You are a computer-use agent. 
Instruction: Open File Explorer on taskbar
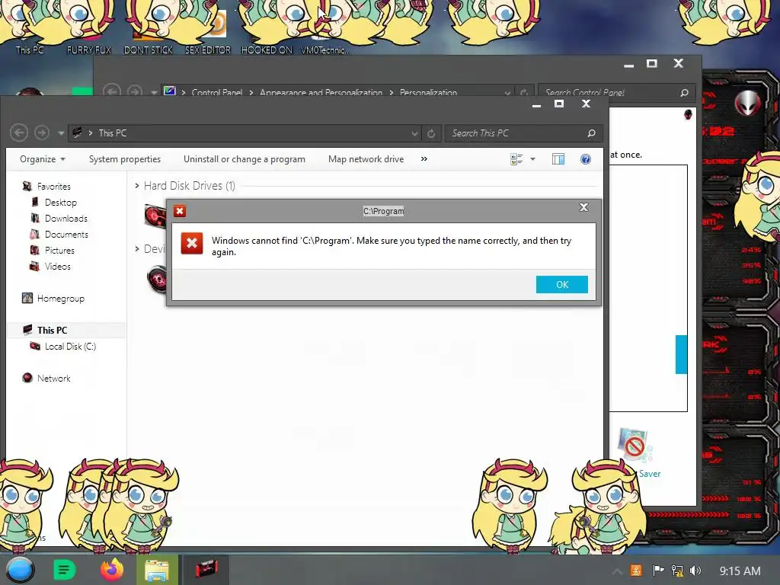[157, 571]
